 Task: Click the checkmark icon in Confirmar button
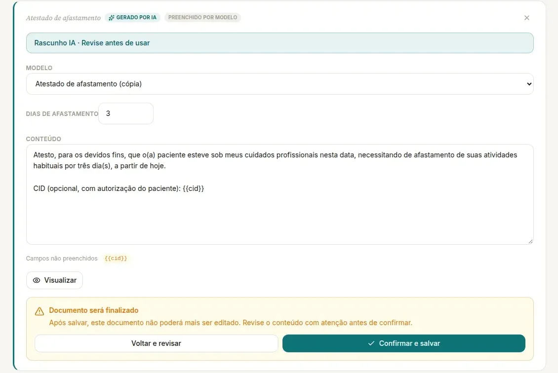click(371, 343)
